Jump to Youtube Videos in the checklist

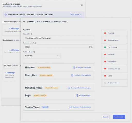(114, 83)
